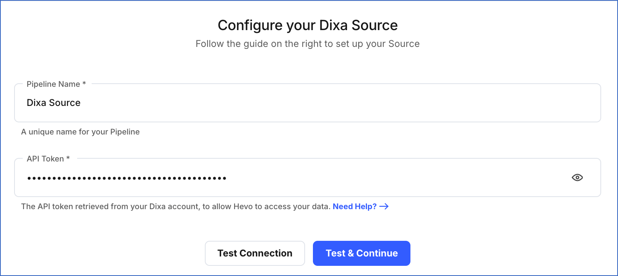
Task: Open the Need Help documentation link
Action: pos(354,206)
